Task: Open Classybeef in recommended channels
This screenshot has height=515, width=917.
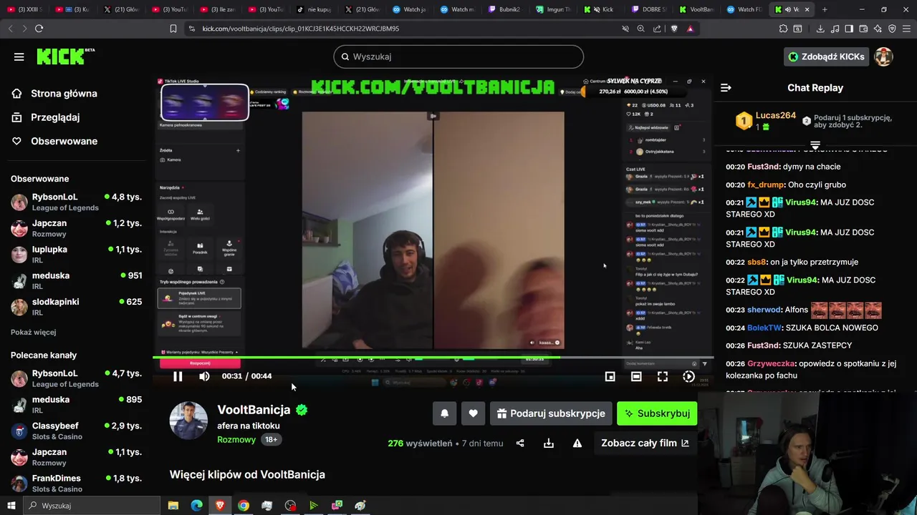Action: (x=76, y=431)
